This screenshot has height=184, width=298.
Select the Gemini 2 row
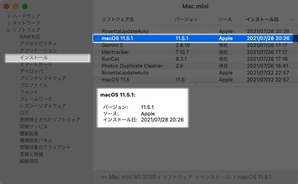click(196, 45)
